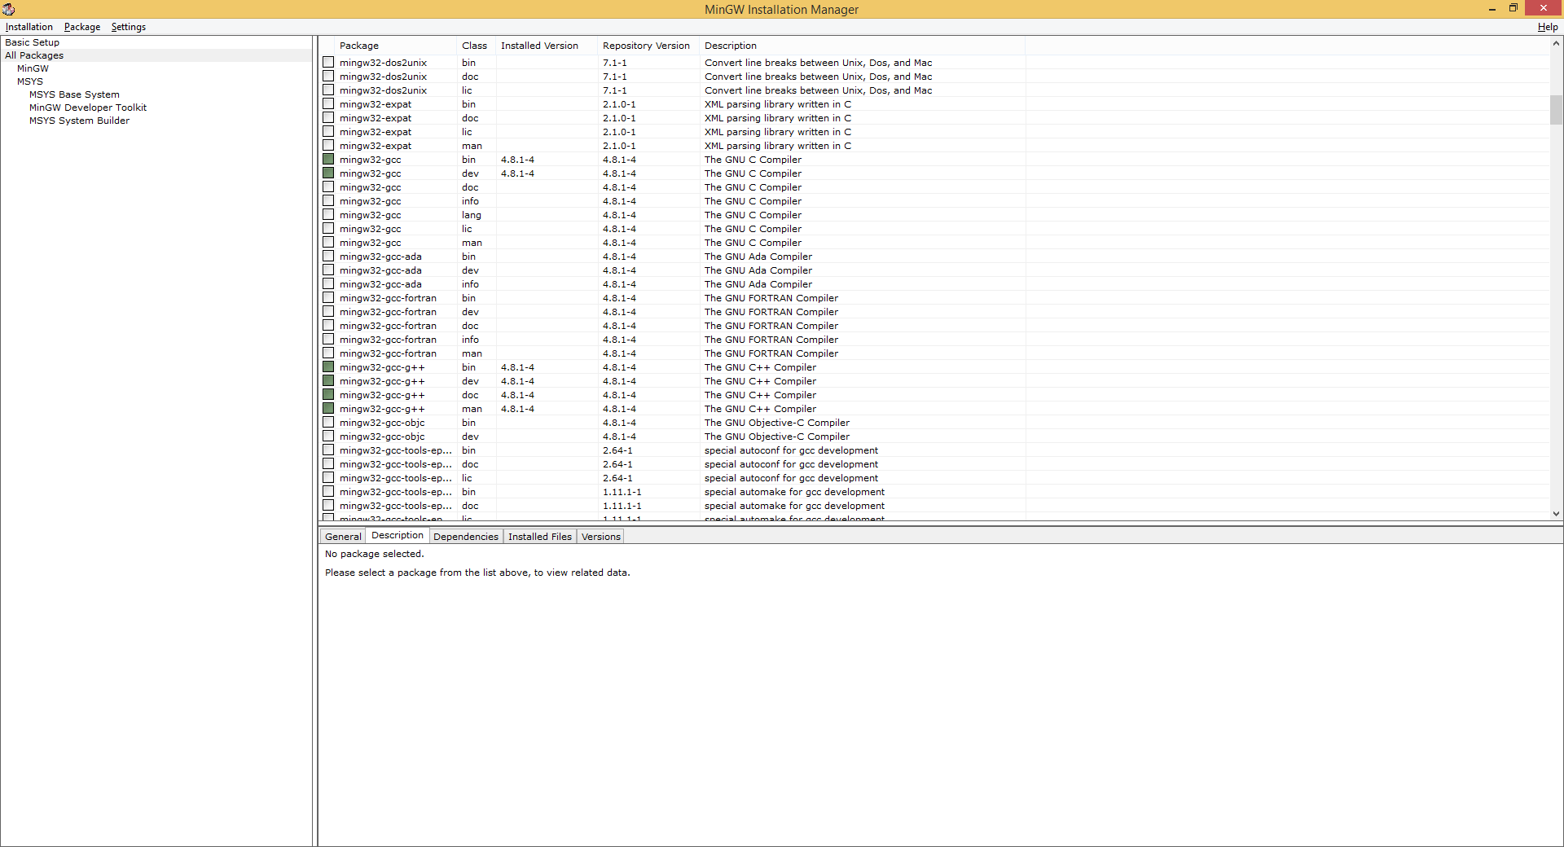This screenshot has width=1564, height=847.
Task: Click the installed marker for mingw32-gcc-g++ man
Action: [x=328, y=409]
